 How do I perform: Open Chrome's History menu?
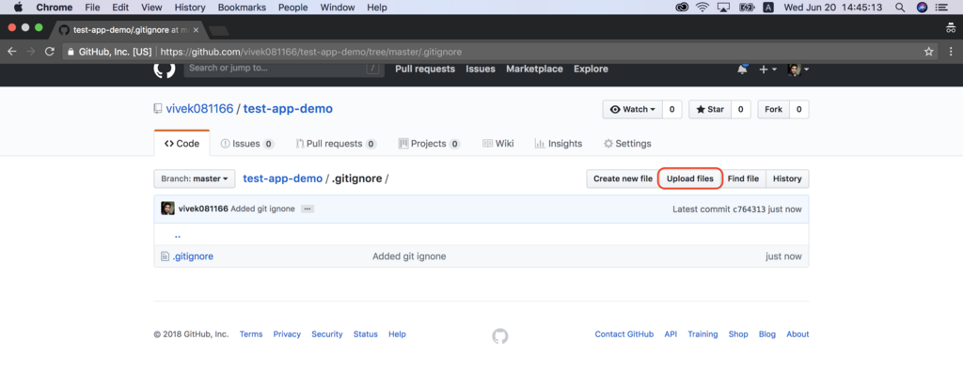(x=190, y=8)
